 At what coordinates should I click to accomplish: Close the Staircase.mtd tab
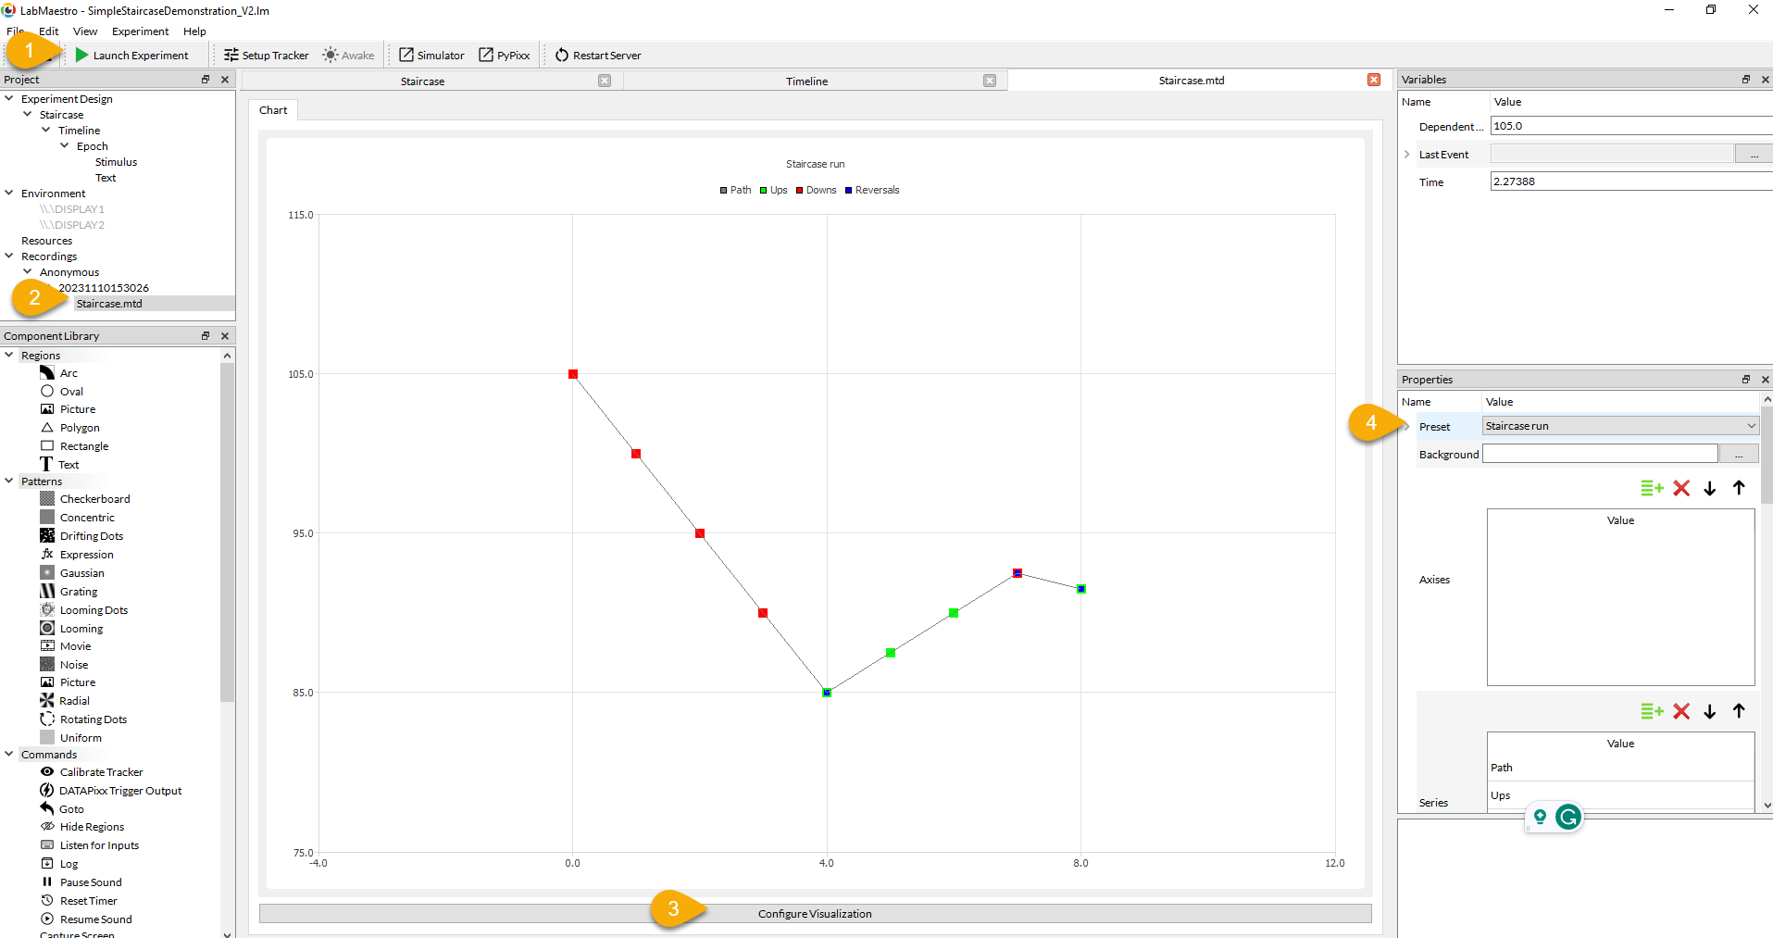coord(1374,81)
